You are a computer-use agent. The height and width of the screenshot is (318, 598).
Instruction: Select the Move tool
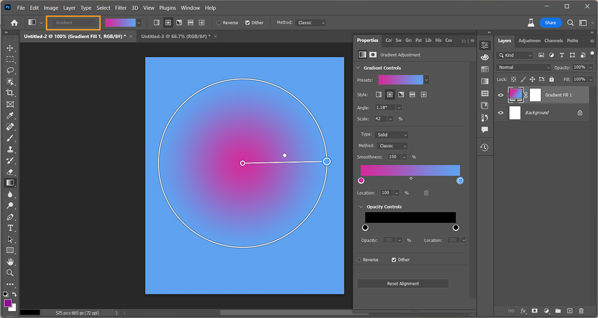point(10,48)
